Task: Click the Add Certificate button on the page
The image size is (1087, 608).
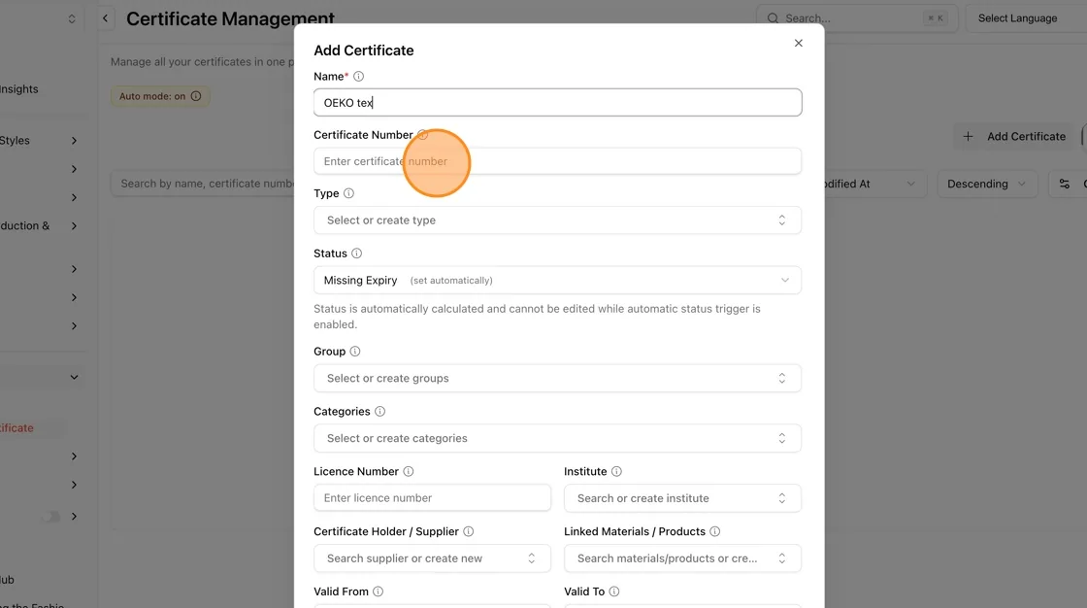Action: pyautogui.click(x=1014, y=136)
